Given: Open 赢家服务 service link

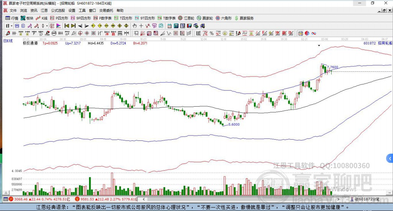Looking at the screenshot, I should click(244, 18).
